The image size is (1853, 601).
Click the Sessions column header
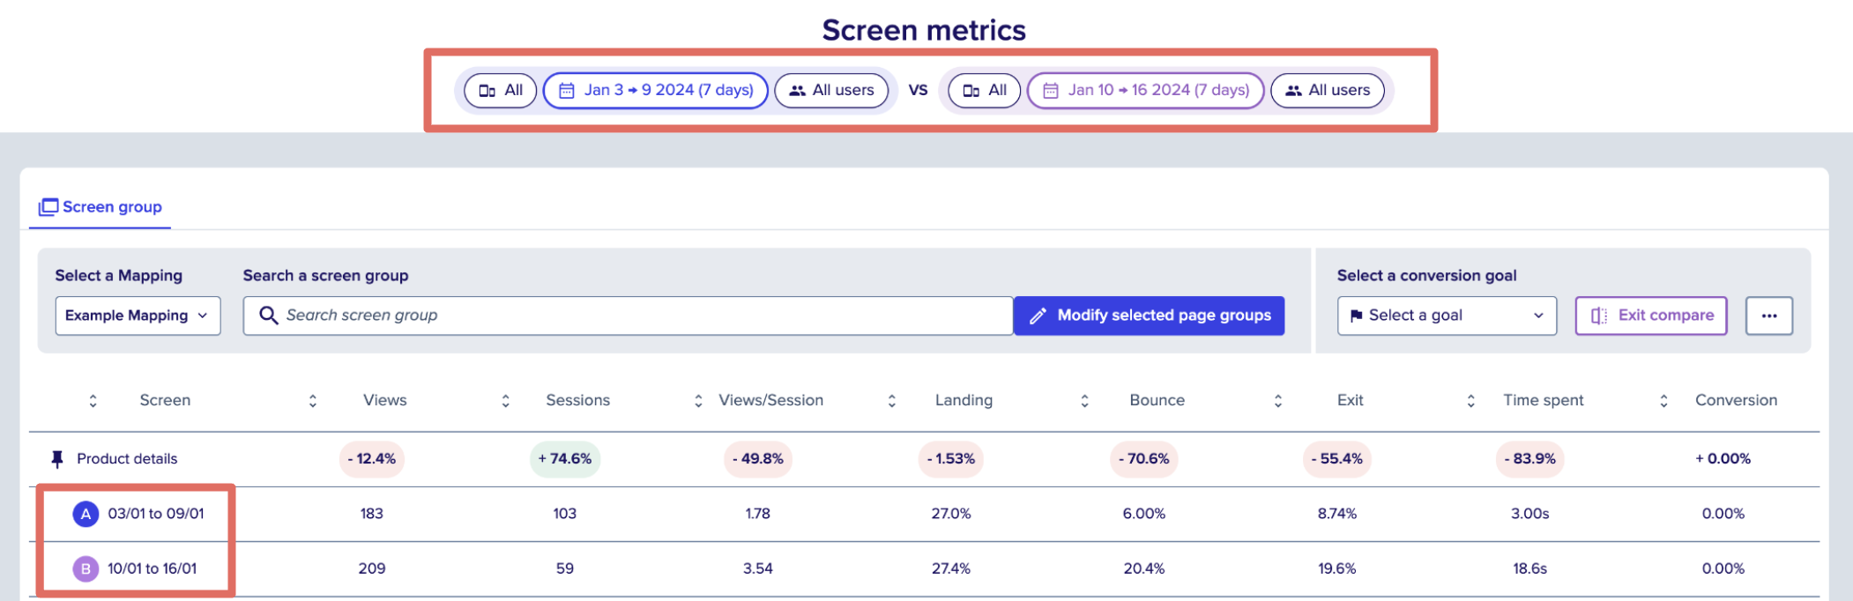(577, 400)
